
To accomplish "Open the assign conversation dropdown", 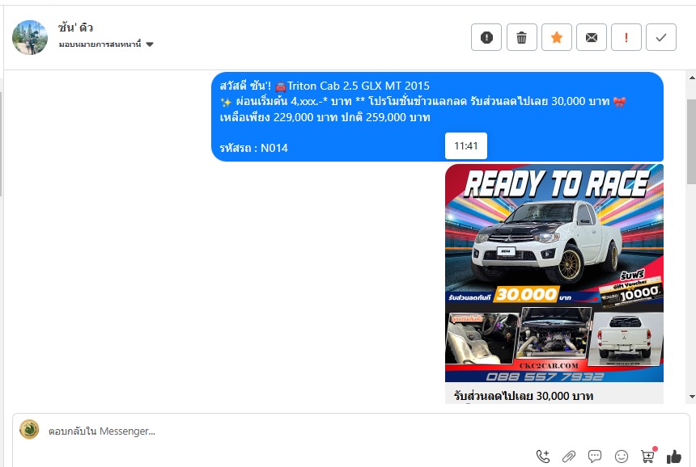I will pyautogui.click(x=106, y=44).
